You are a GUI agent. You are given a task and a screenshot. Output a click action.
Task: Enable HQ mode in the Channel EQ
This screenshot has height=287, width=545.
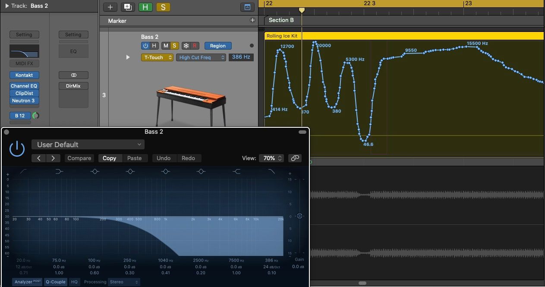(74, 282)
